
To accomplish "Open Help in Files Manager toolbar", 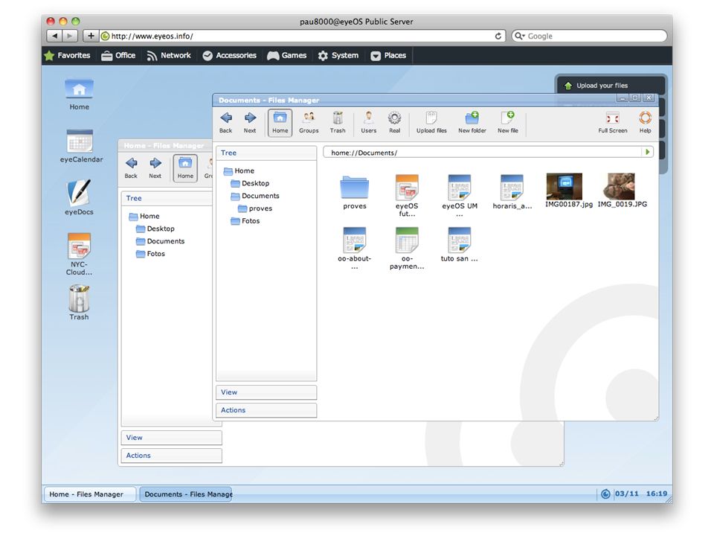I will click(x=646, y=122).
